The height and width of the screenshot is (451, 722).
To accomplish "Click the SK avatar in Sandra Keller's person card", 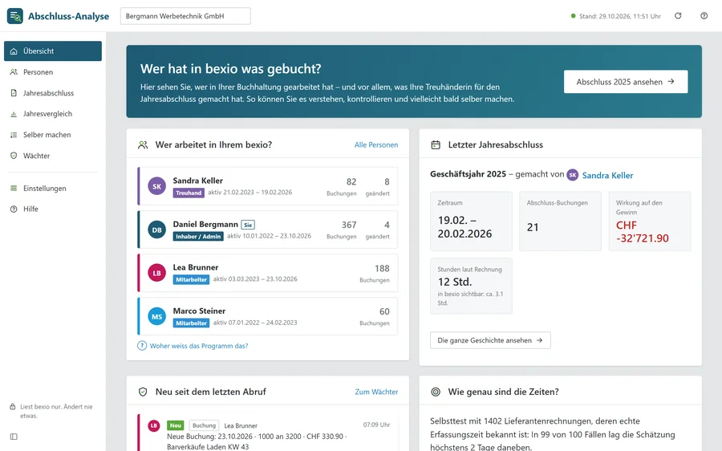I will [157, 186].
